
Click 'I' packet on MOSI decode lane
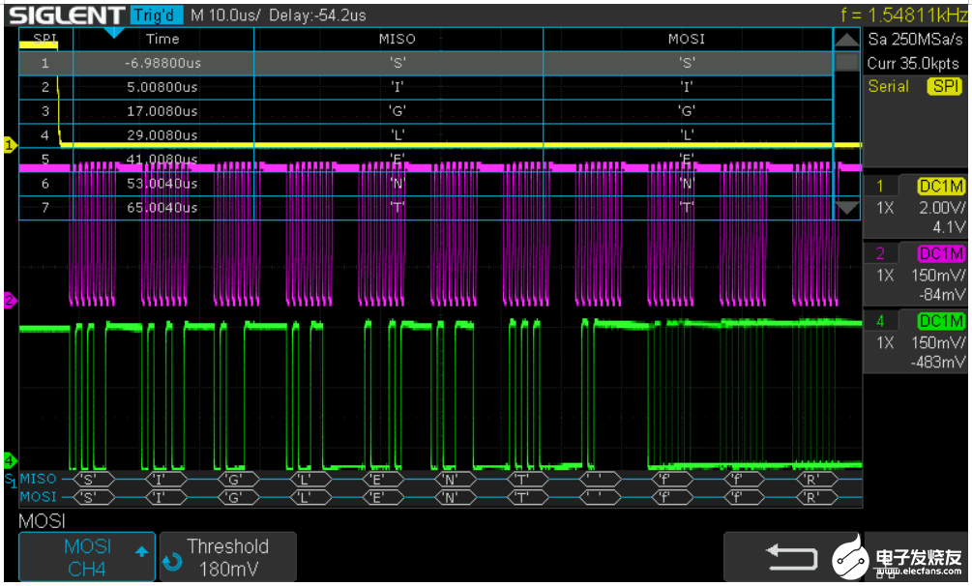(165, 497)
